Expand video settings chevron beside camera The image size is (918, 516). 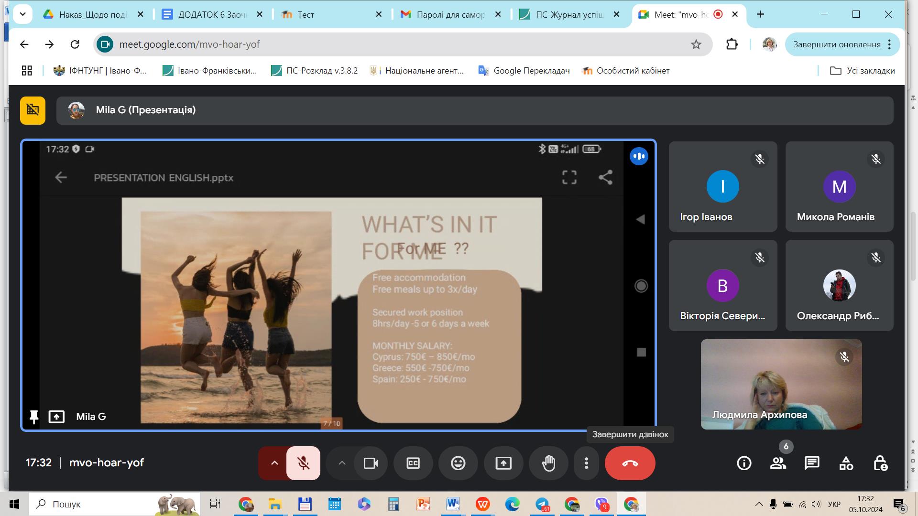[341, 463]
